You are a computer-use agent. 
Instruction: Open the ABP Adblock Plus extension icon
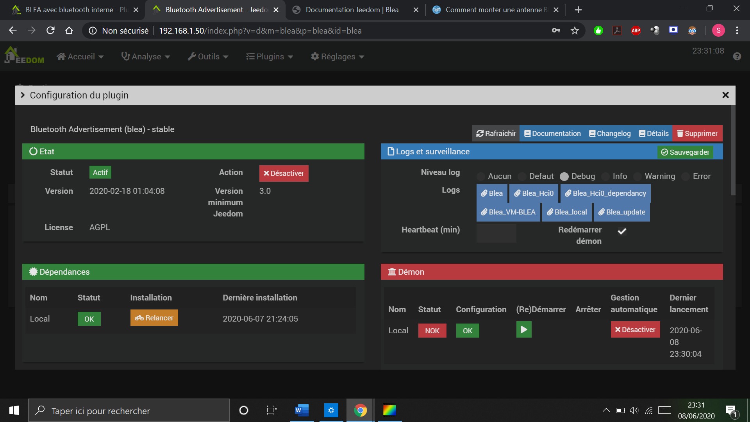(x=636, y=30)
